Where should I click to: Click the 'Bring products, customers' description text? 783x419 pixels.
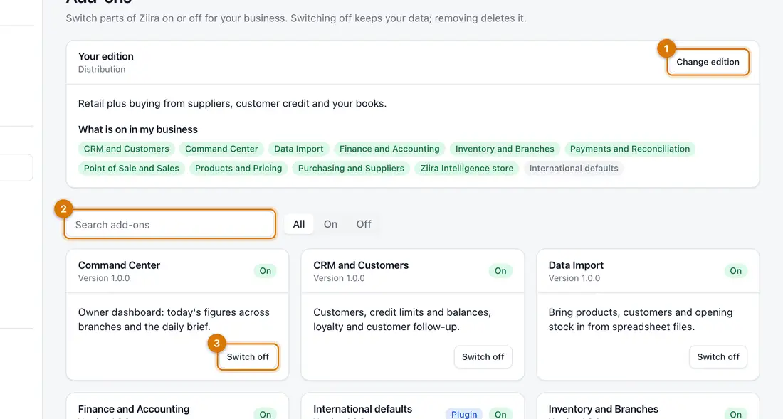[641, 319]
